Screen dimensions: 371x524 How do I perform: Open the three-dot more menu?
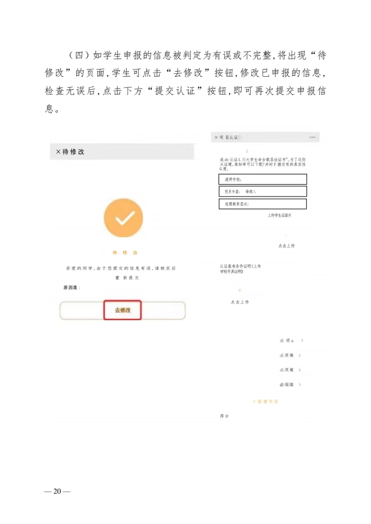tap(312, 137)
